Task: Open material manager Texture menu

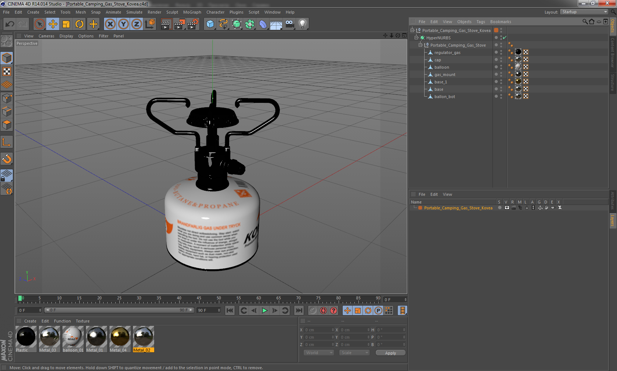Action: click(83, 321)
